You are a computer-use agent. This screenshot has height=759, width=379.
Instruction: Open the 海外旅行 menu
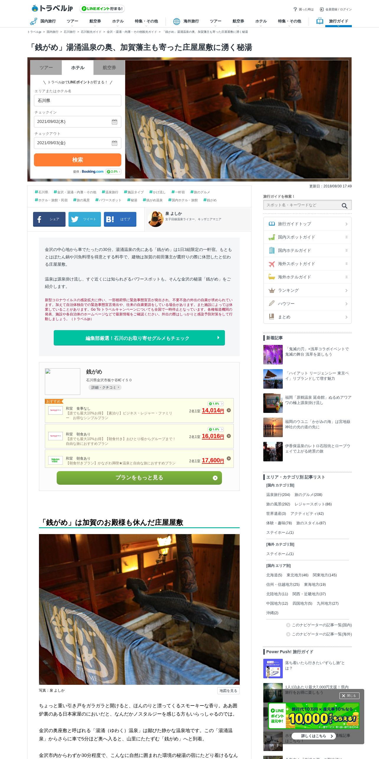[186, 21]
